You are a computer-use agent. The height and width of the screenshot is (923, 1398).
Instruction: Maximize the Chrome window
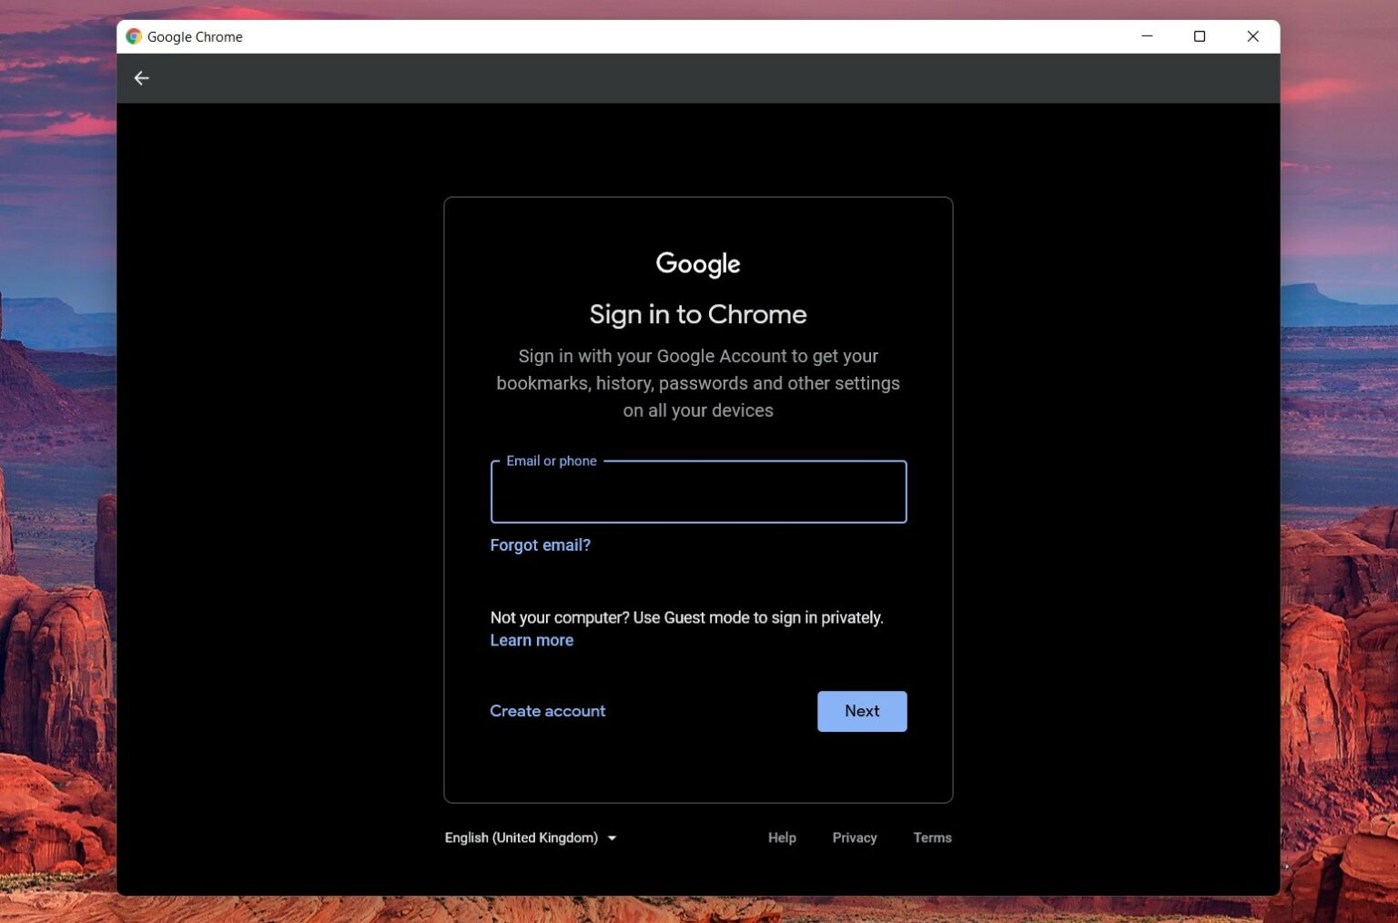[1199, 36]
